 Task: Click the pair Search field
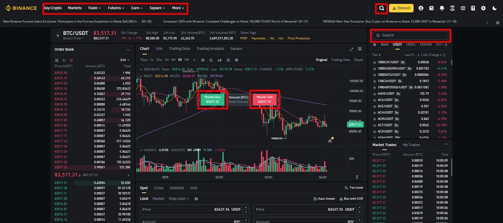click(x=410, y=35)
